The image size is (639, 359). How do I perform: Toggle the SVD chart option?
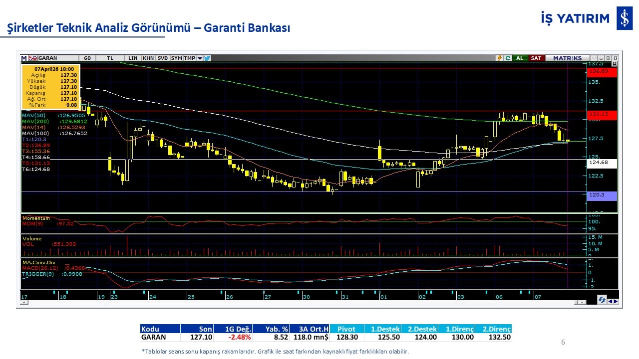[x=163, y=58]
